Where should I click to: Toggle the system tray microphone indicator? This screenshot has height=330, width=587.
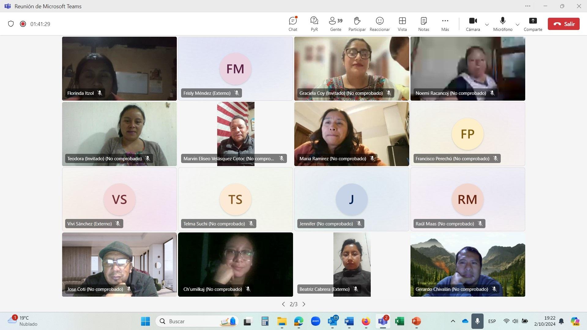(x=477, y=321)
